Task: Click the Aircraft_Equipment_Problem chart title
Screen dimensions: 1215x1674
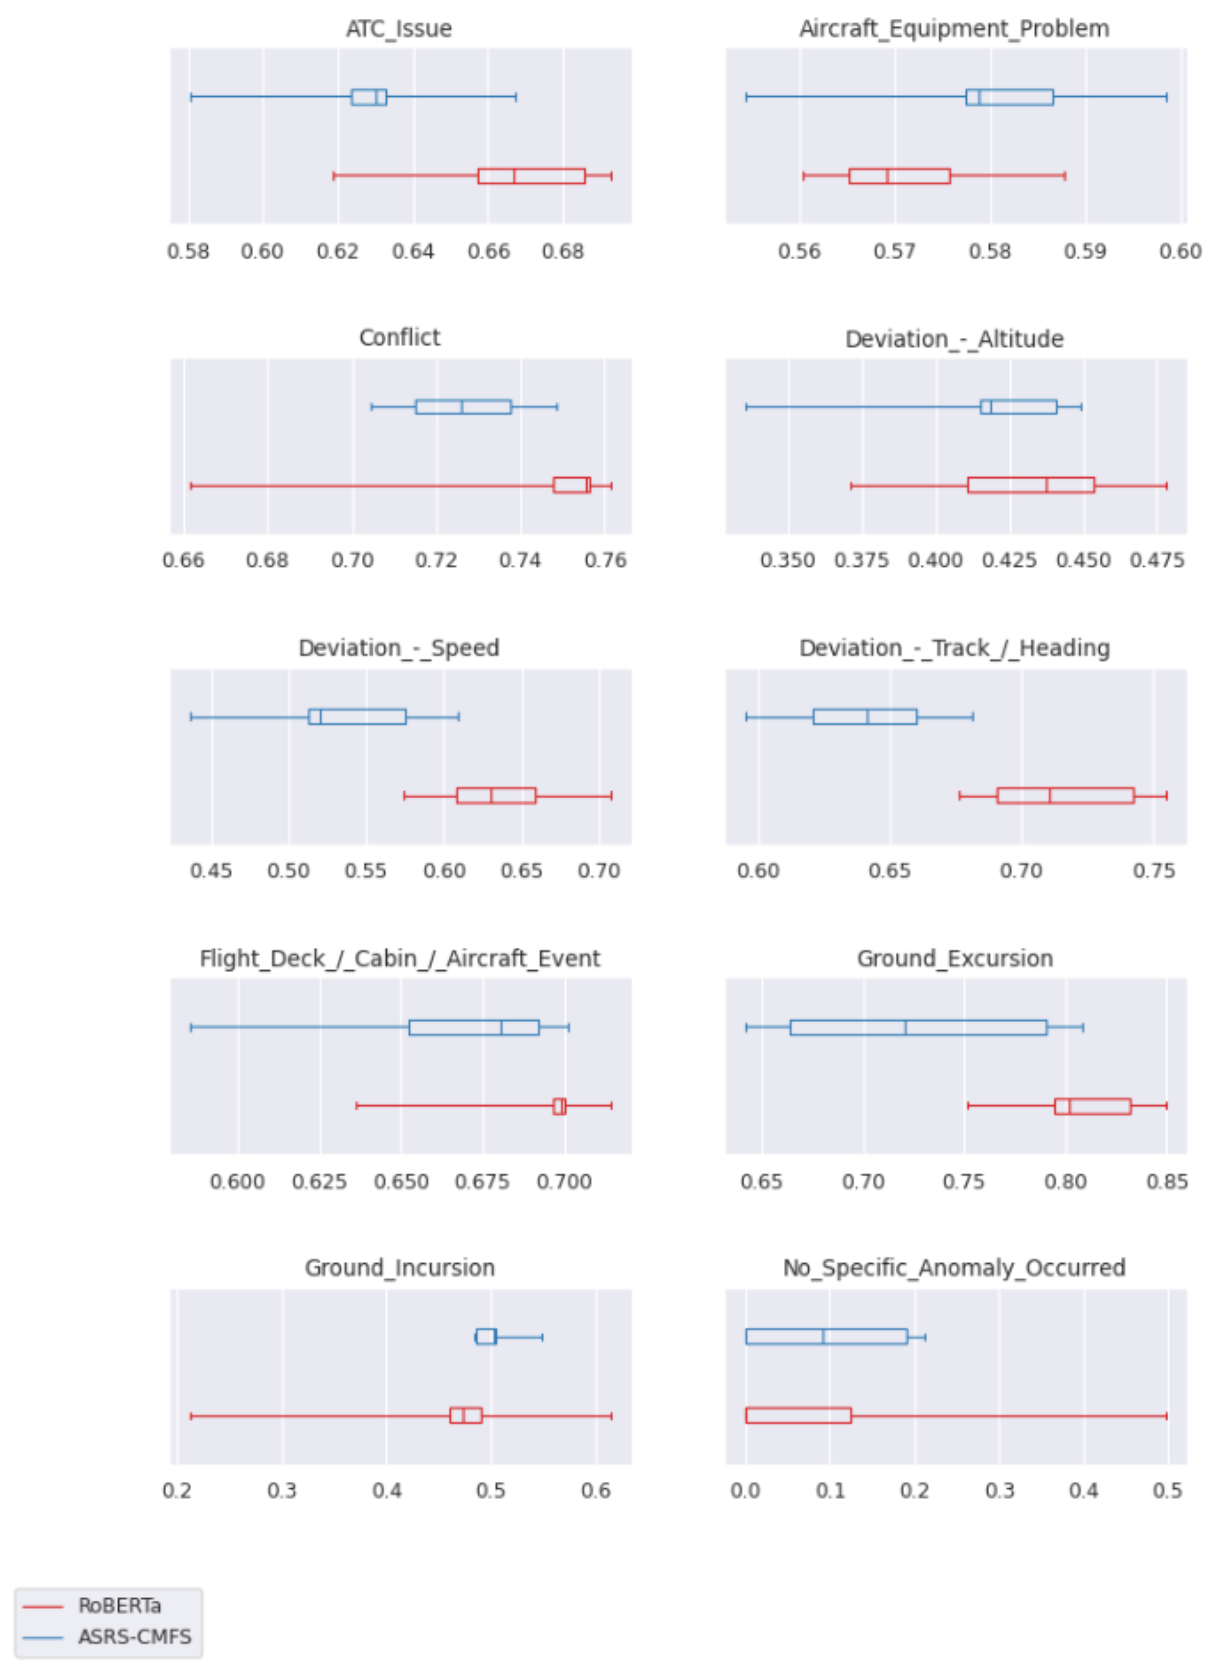Action: 954,29
